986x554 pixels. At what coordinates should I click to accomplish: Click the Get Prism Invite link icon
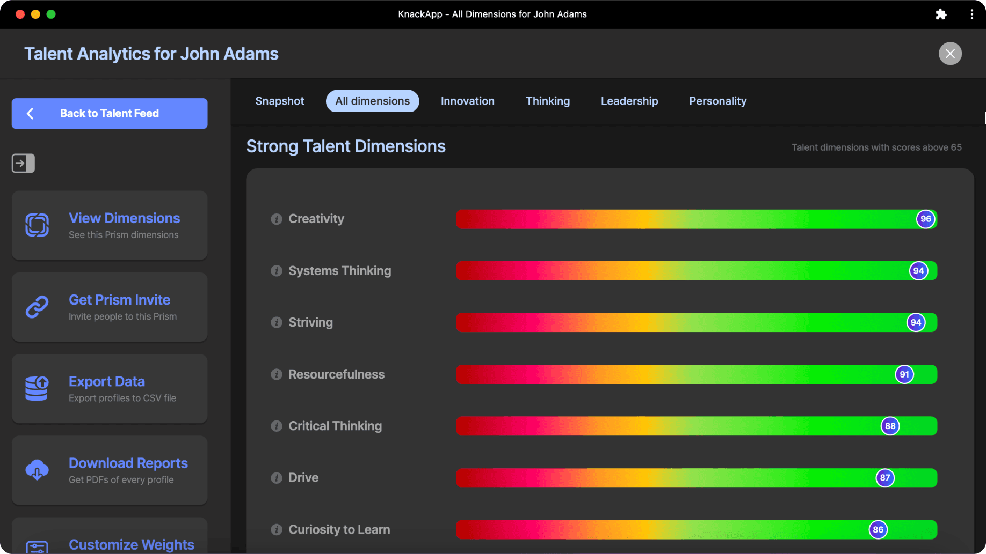pyautogui.click(x=37, y=307)
